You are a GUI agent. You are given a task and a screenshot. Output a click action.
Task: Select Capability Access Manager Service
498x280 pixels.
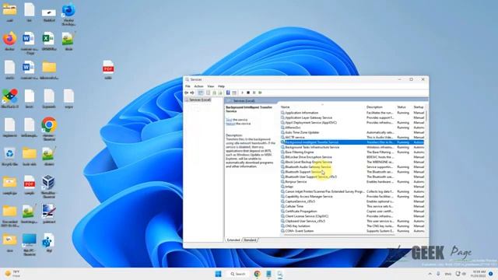coord(352,197)
